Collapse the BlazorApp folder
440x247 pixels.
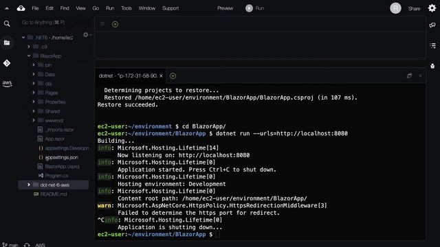29,56
